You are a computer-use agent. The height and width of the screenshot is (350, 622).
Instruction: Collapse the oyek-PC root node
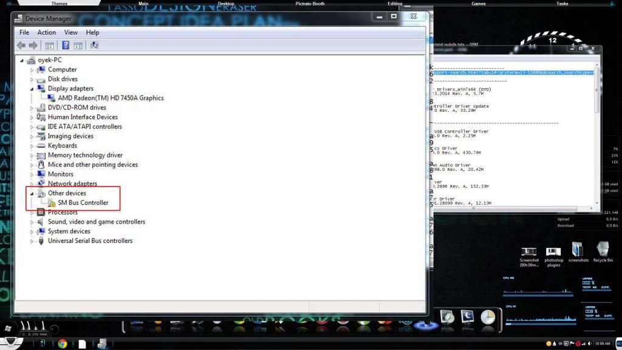point(22,60)
